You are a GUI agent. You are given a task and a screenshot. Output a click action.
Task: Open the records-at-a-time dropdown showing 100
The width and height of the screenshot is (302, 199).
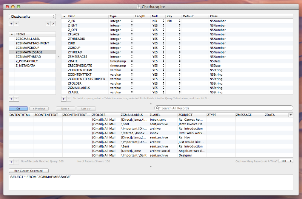pyautogui.click(x=286, y=161)
